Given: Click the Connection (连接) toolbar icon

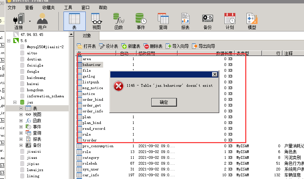Looking at the screenshot, I should click(x=18, y=21).
